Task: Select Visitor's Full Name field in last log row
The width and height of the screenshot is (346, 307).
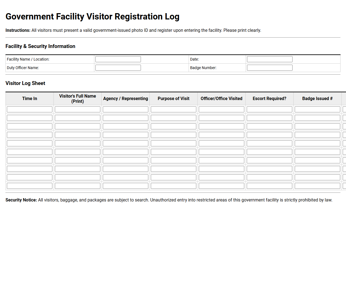Action: 78,186
